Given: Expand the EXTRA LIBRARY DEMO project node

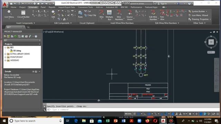Looking at the screenshot, I should coord(6,54).
